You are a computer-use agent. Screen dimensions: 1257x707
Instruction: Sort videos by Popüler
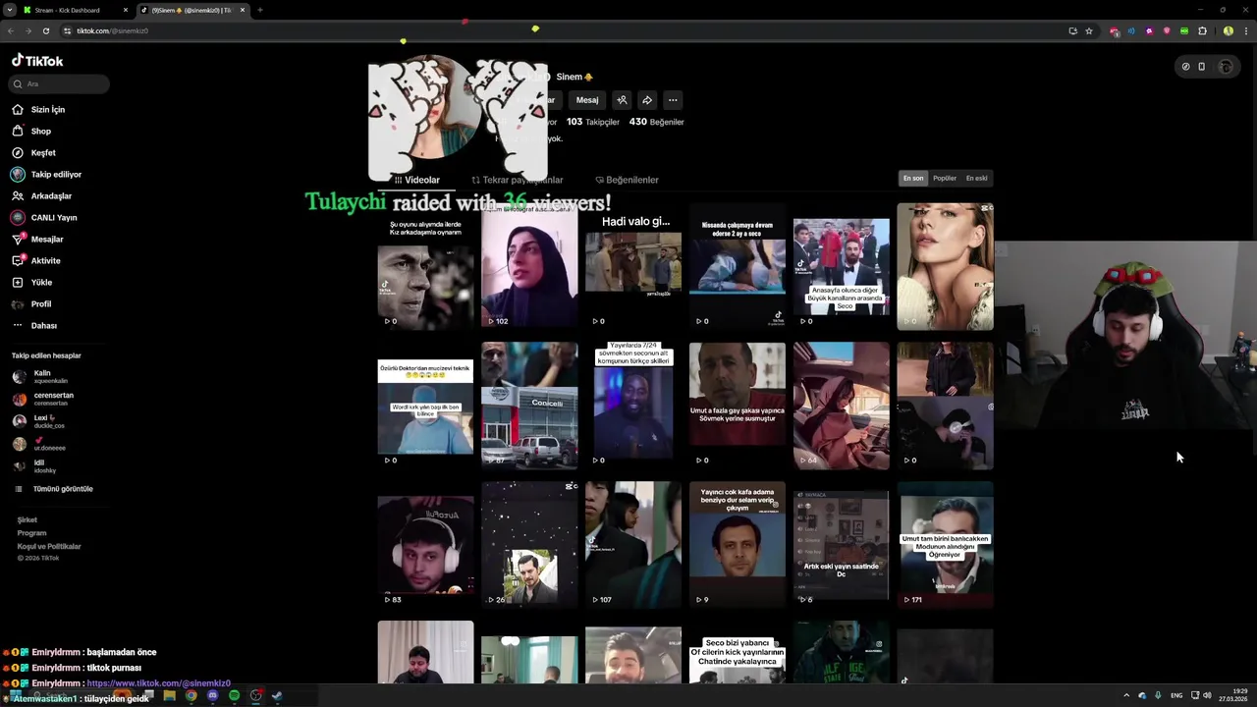pos(945,179)
